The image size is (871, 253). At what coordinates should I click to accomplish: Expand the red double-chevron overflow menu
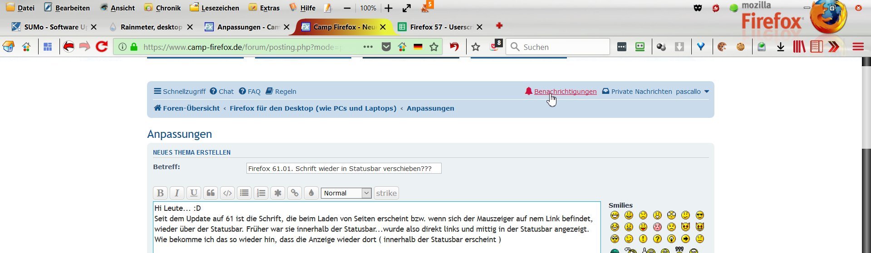tap(834, 47)
